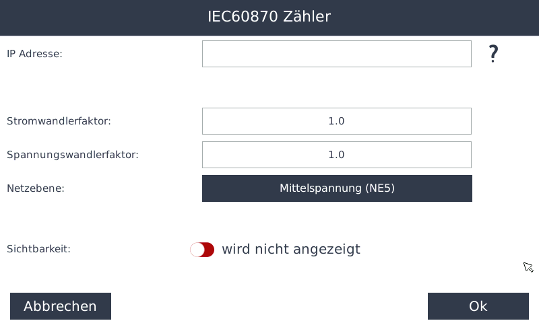Toggle the Sichtbarkeit switch
Image resolution: width=539 pixels, height=323 pixels.
tap(202, 250)
